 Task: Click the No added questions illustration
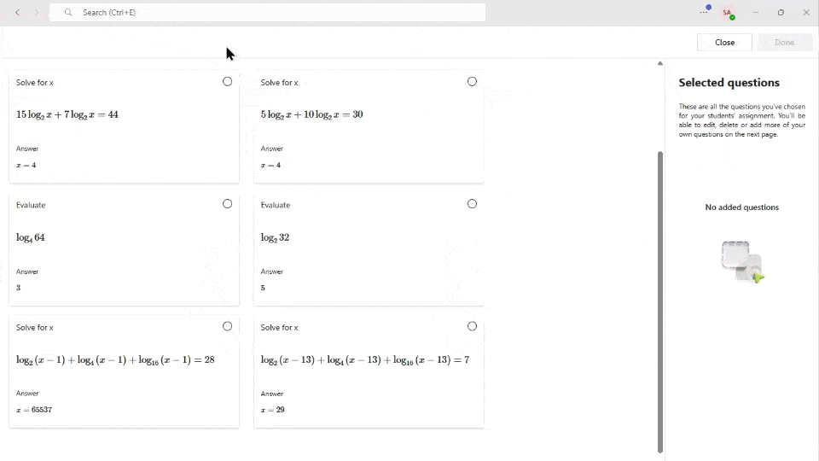[x=742, y=262]
